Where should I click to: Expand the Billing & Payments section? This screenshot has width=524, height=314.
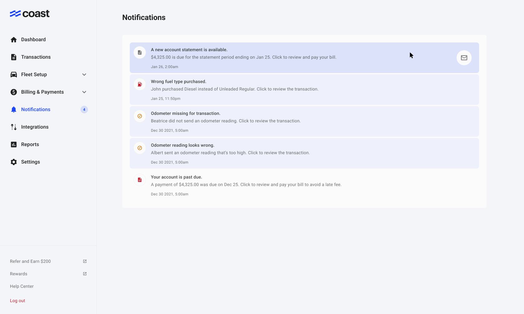click(84, 92)
